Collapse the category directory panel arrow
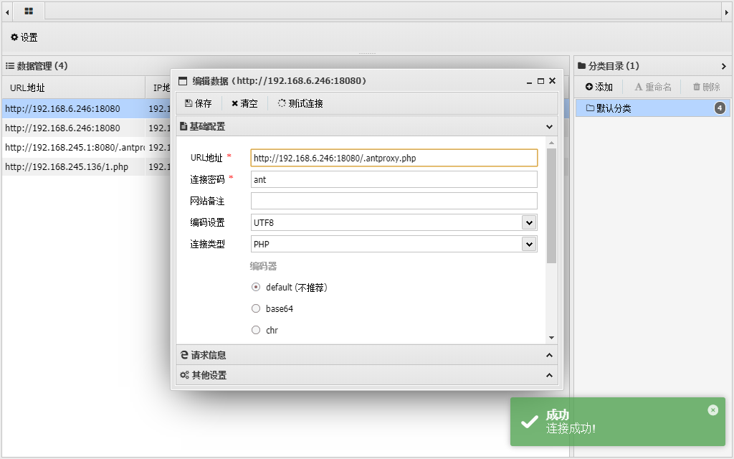The image size is (734, 459). (723, 66)
